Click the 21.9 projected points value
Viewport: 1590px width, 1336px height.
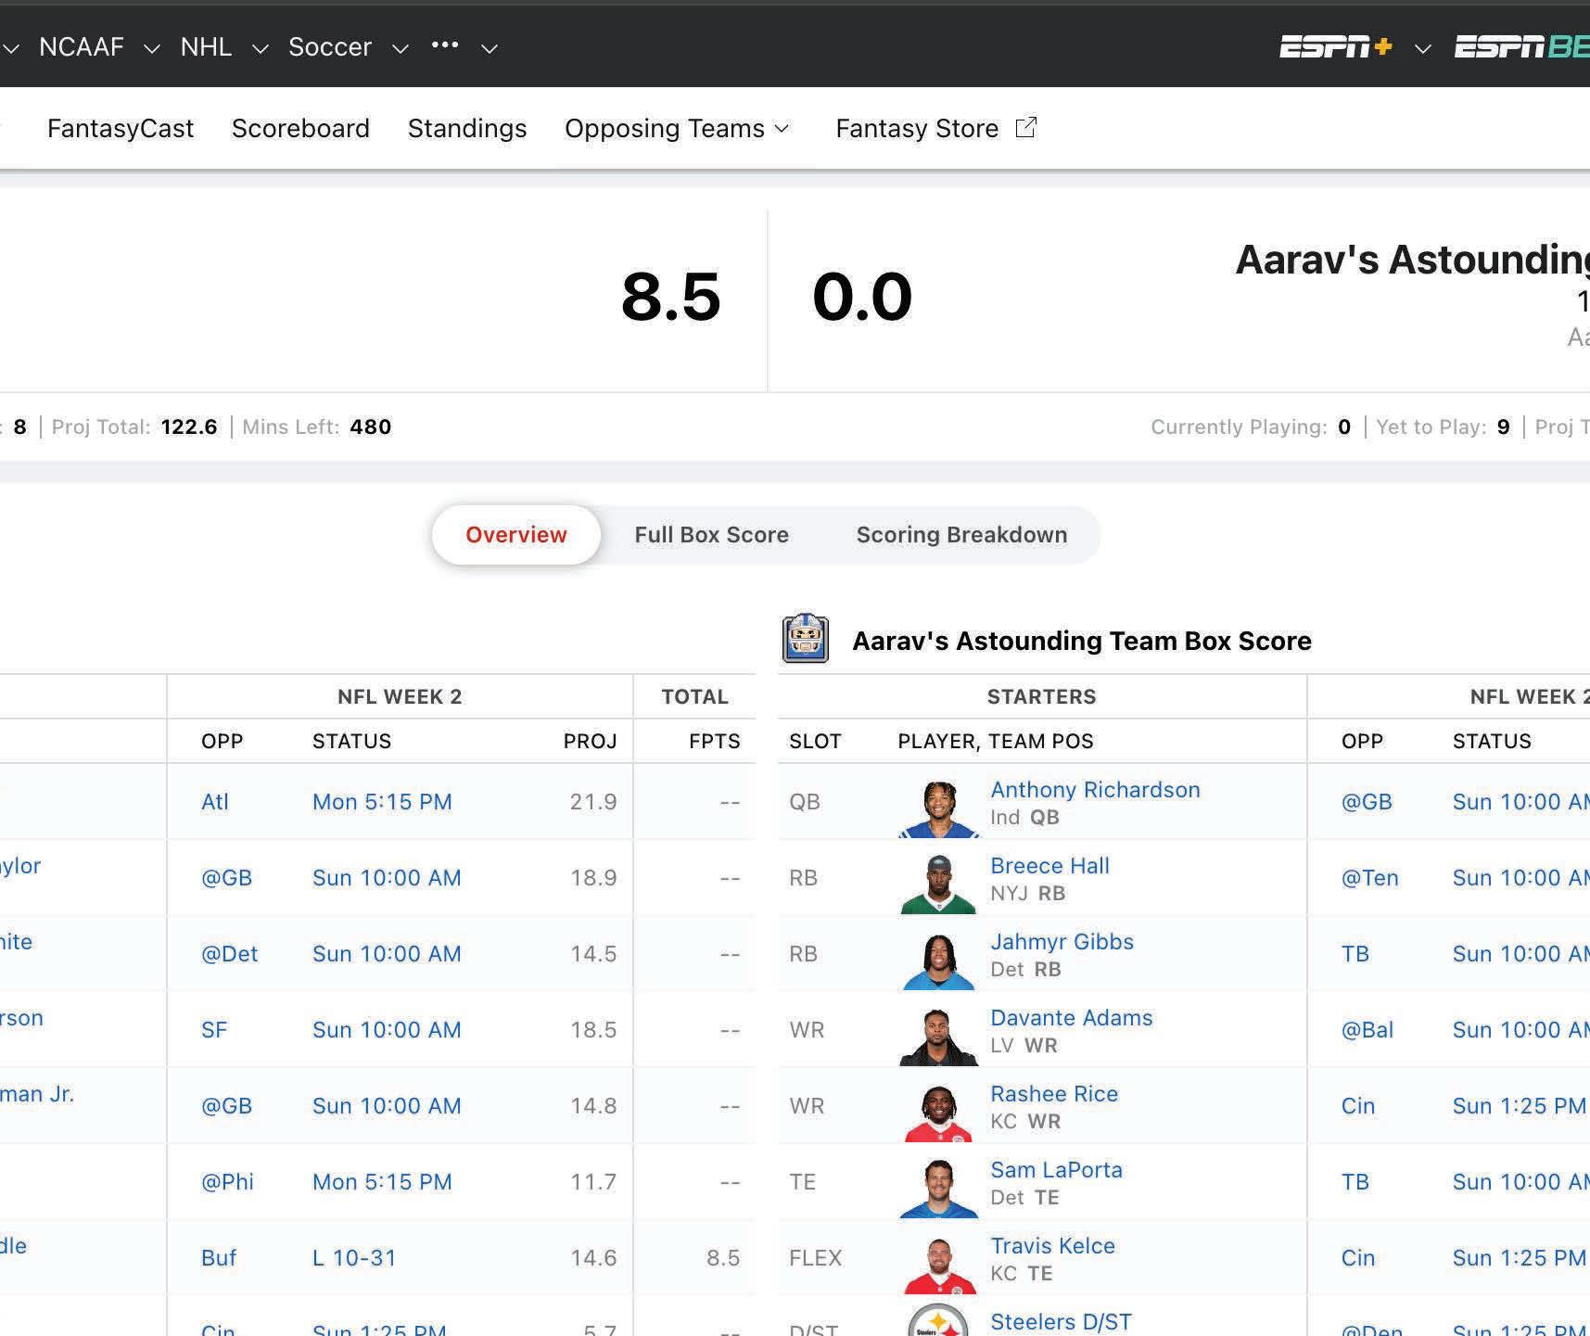(593, 802)
